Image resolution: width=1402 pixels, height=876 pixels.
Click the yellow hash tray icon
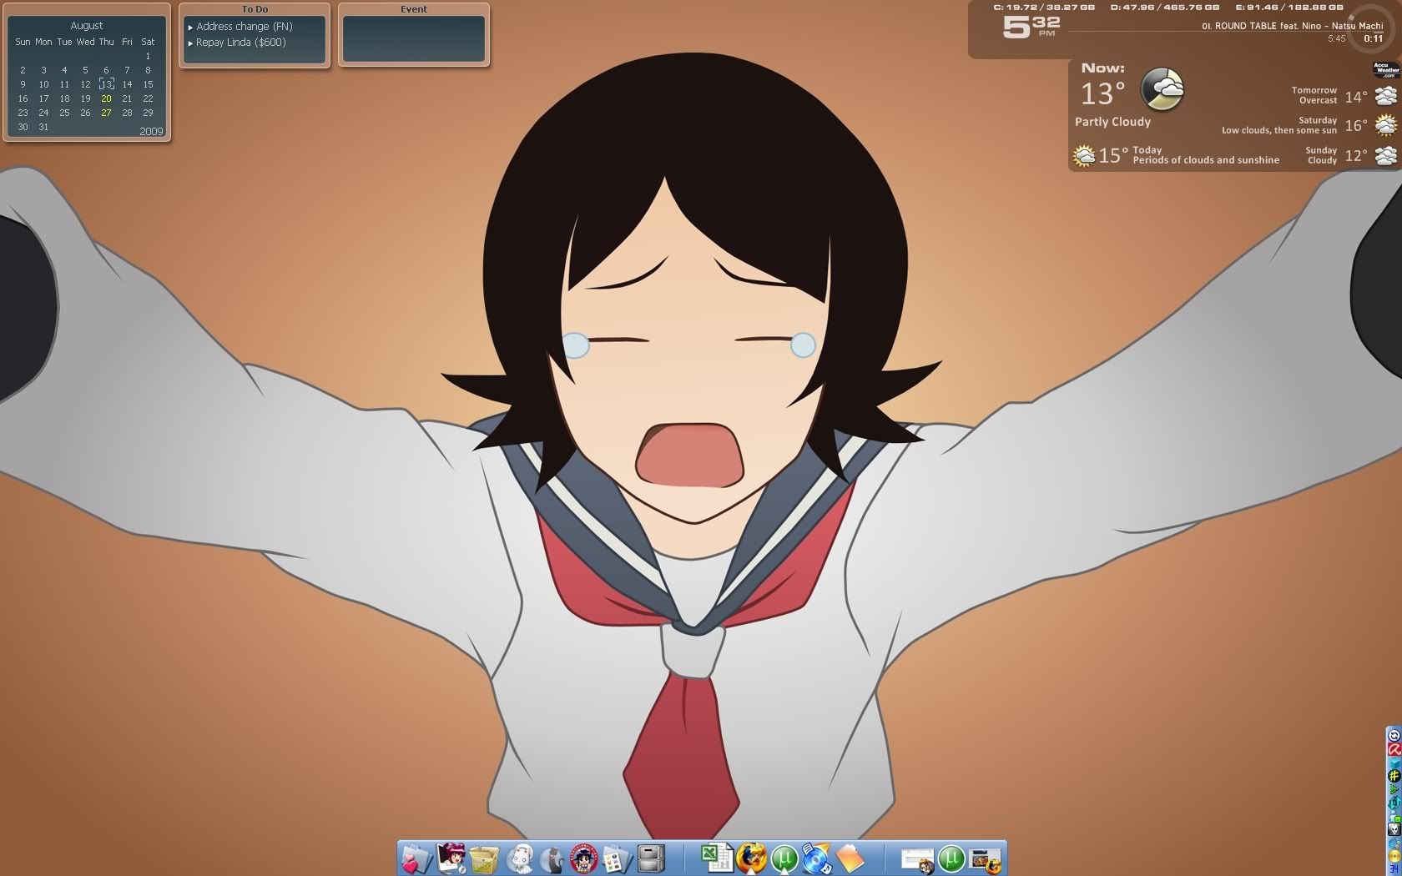[1394, 776]
